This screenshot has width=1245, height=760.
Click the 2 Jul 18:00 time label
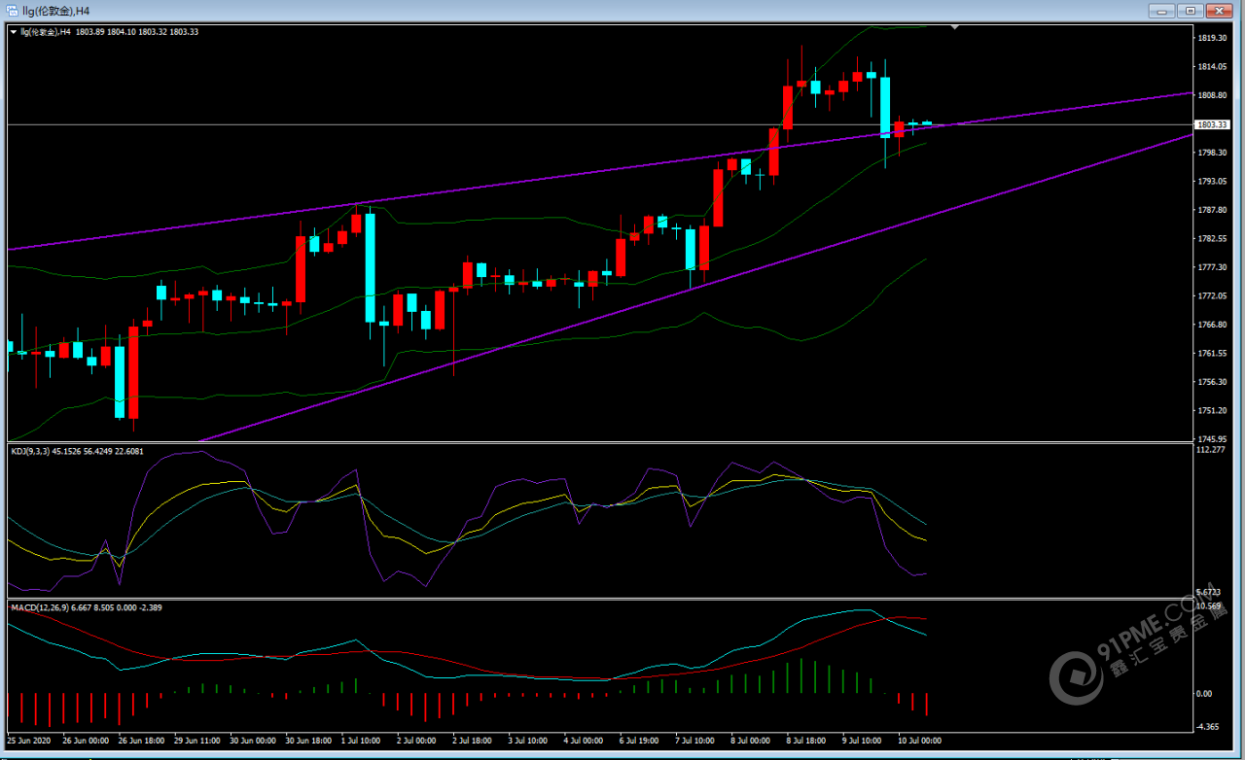(x=473, y=741)
